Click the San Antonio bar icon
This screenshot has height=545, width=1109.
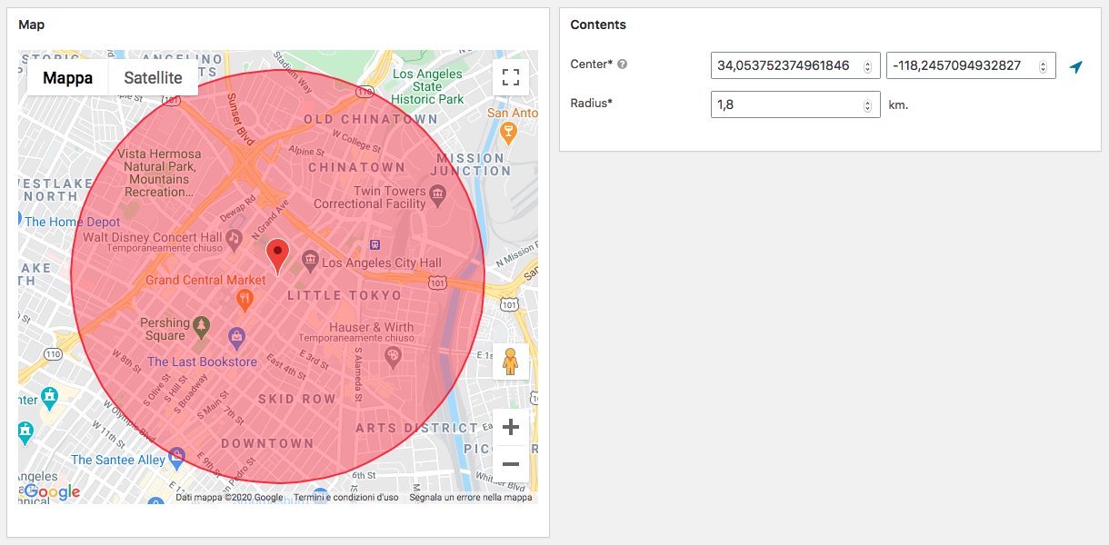pos(509,134)
